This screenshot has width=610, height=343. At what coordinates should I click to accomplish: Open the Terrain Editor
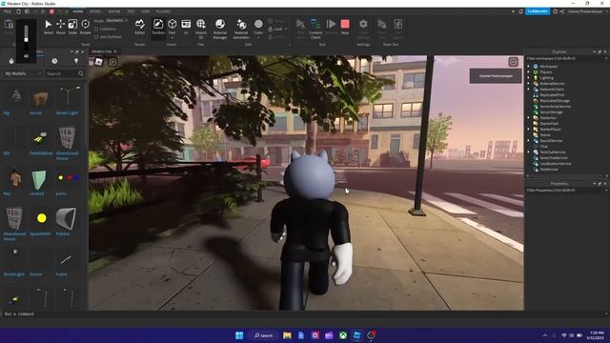(x=140, y=27)
